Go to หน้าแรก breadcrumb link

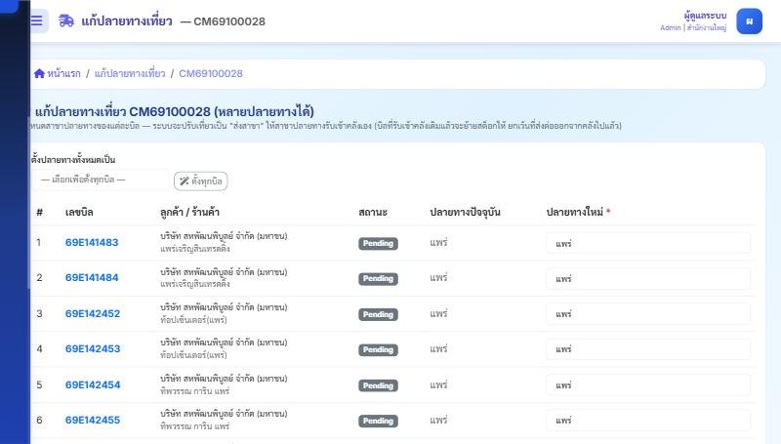[x=63, y=73]
